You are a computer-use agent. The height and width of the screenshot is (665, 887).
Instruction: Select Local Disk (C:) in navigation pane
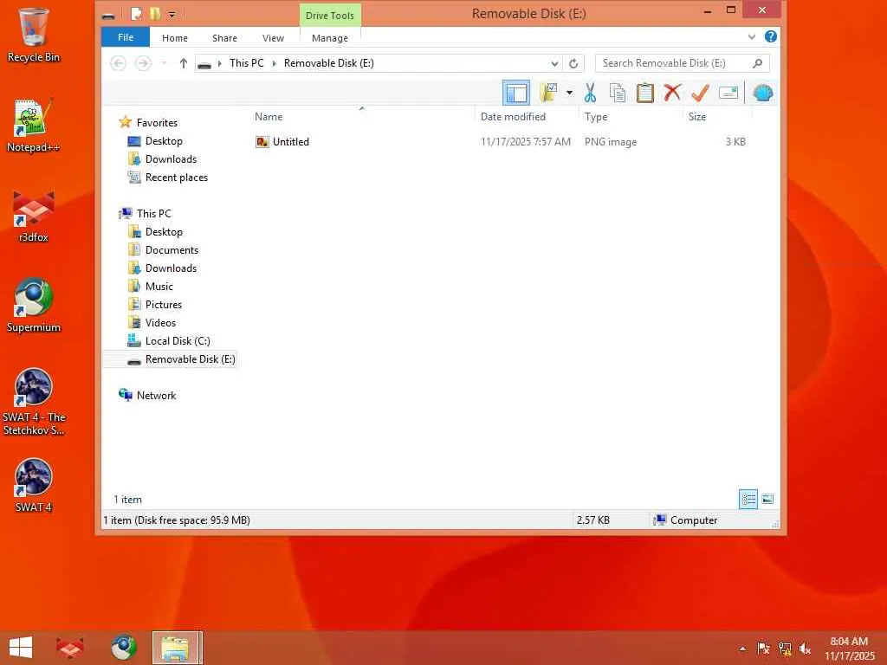[177, 340]
